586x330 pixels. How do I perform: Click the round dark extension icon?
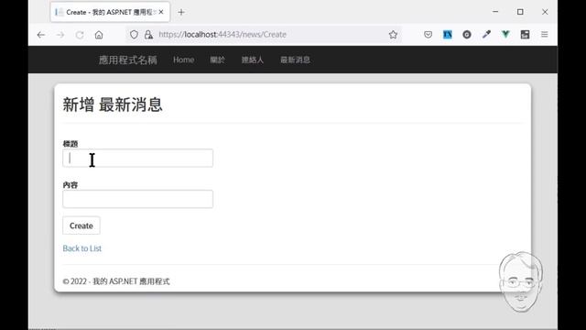tap(467, 35)
